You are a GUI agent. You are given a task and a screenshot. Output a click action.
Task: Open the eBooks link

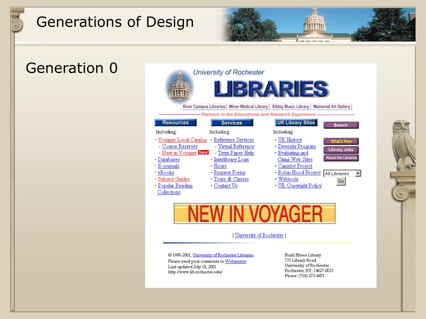tap(166, 172)
